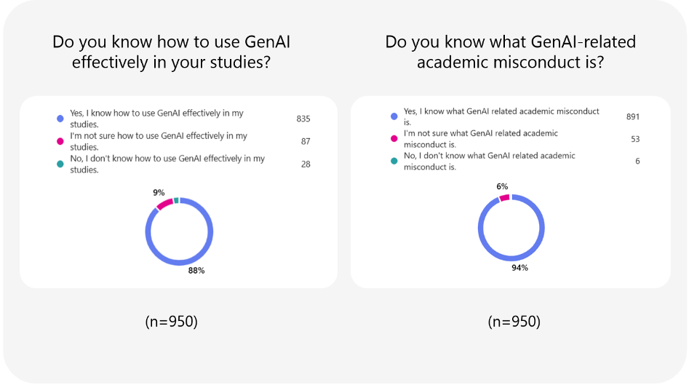The height and width of the screenshot is (385, 689).
Task: Click the blue legend dot for 'Yes, I know how to use GenAI effectively'
Action: (60, 119)
